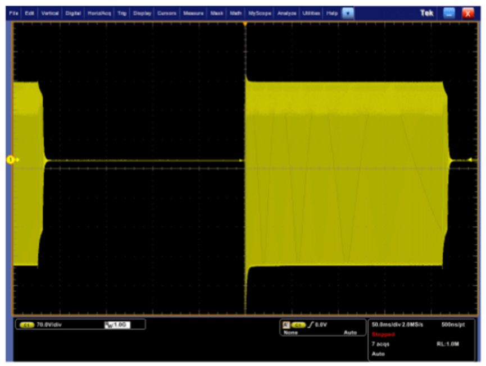The height and width of the screenshot is (366, 486).
Task: Open the MyScope menu
Action: tap(260, 13)
